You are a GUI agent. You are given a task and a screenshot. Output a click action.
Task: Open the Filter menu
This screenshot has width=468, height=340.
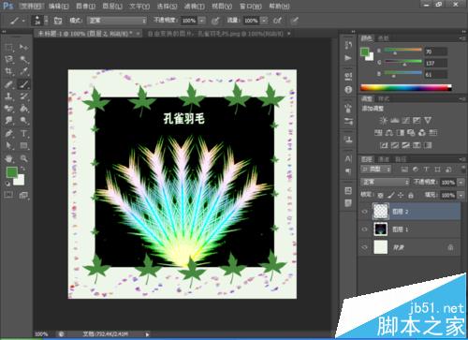195,6
